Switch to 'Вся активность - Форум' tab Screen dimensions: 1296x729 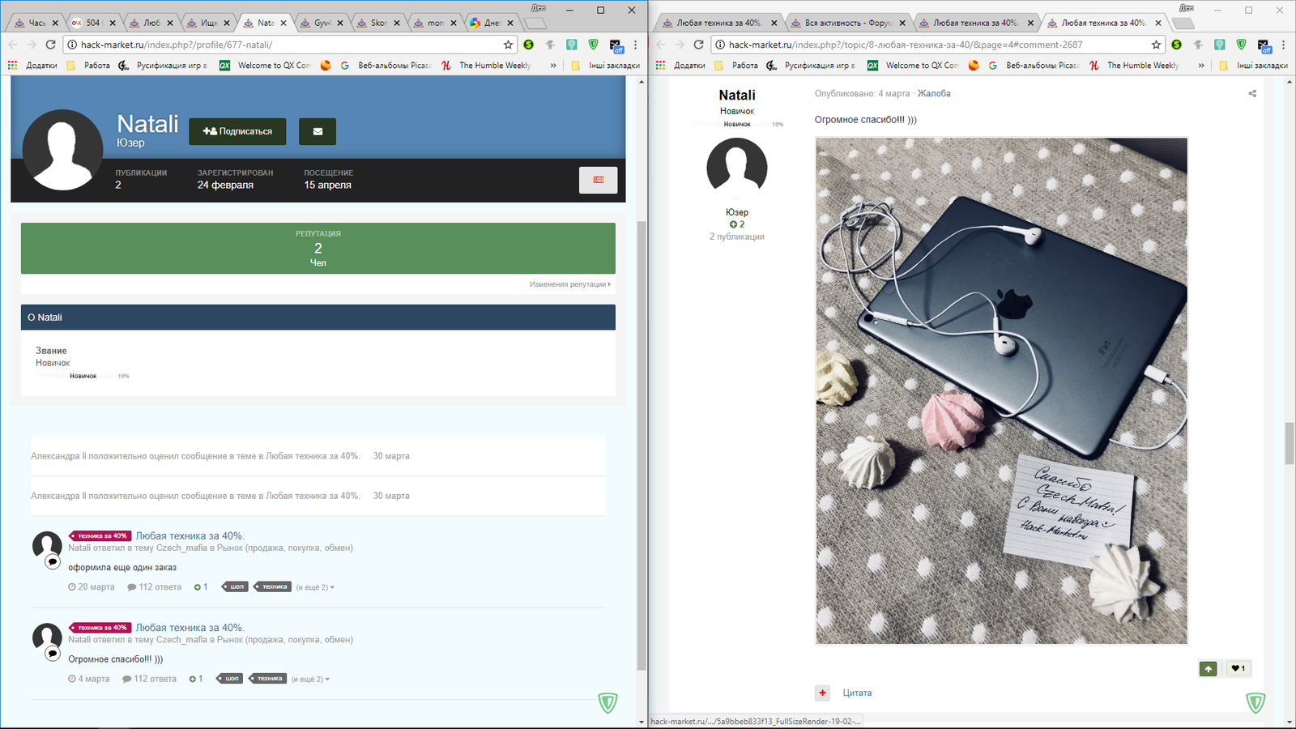pos(847,23)
